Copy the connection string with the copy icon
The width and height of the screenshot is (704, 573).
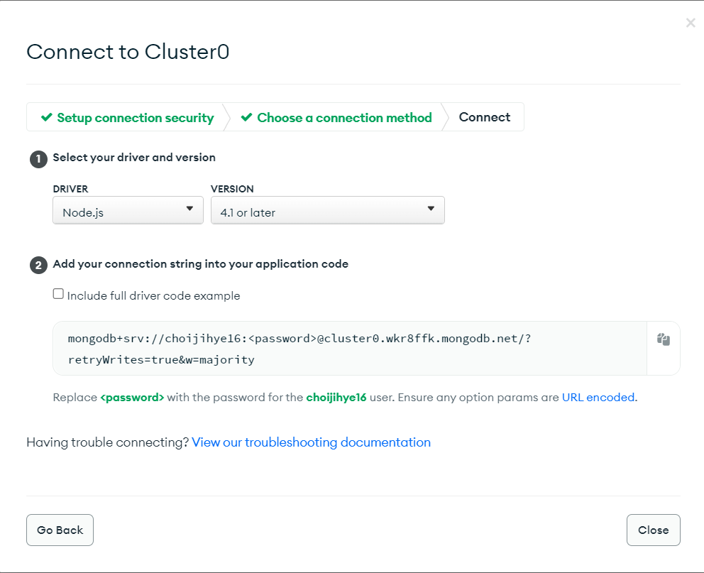664,340
